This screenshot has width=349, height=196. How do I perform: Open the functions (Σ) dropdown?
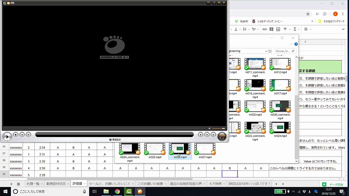(299, 29)
